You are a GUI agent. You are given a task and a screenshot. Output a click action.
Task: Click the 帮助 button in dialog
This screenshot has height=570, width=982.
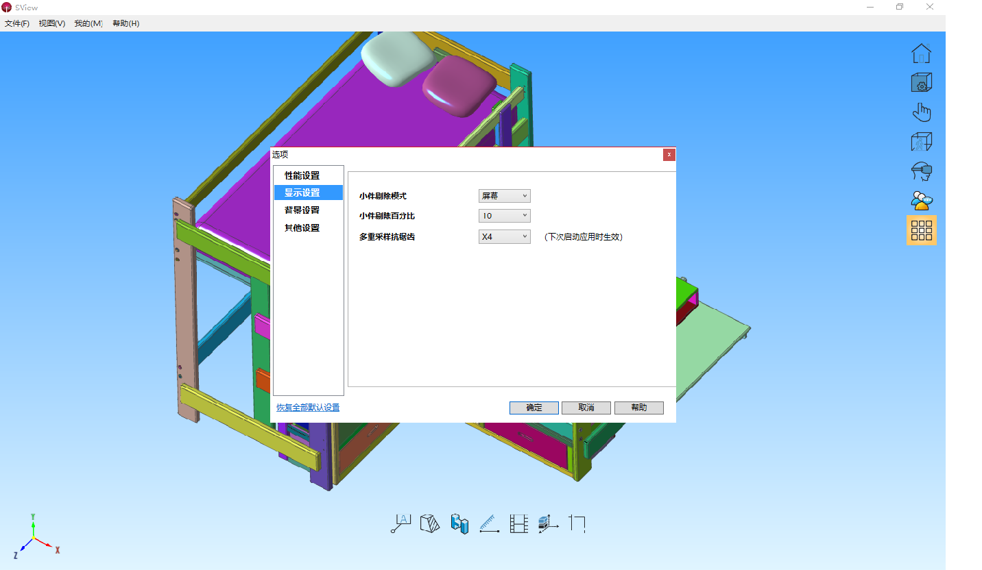pos(639,408)
